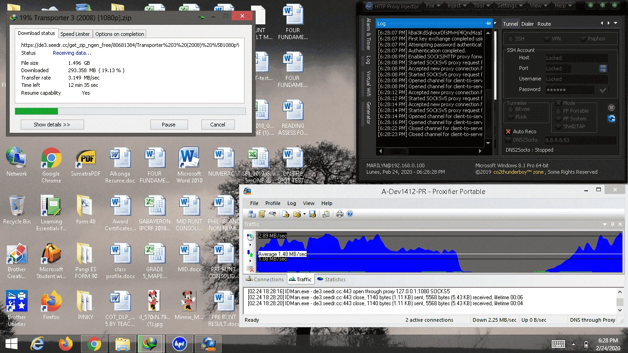Click HPI icon in the taskbar
This screenshot has height=353, width=628.
coord(179,343)
